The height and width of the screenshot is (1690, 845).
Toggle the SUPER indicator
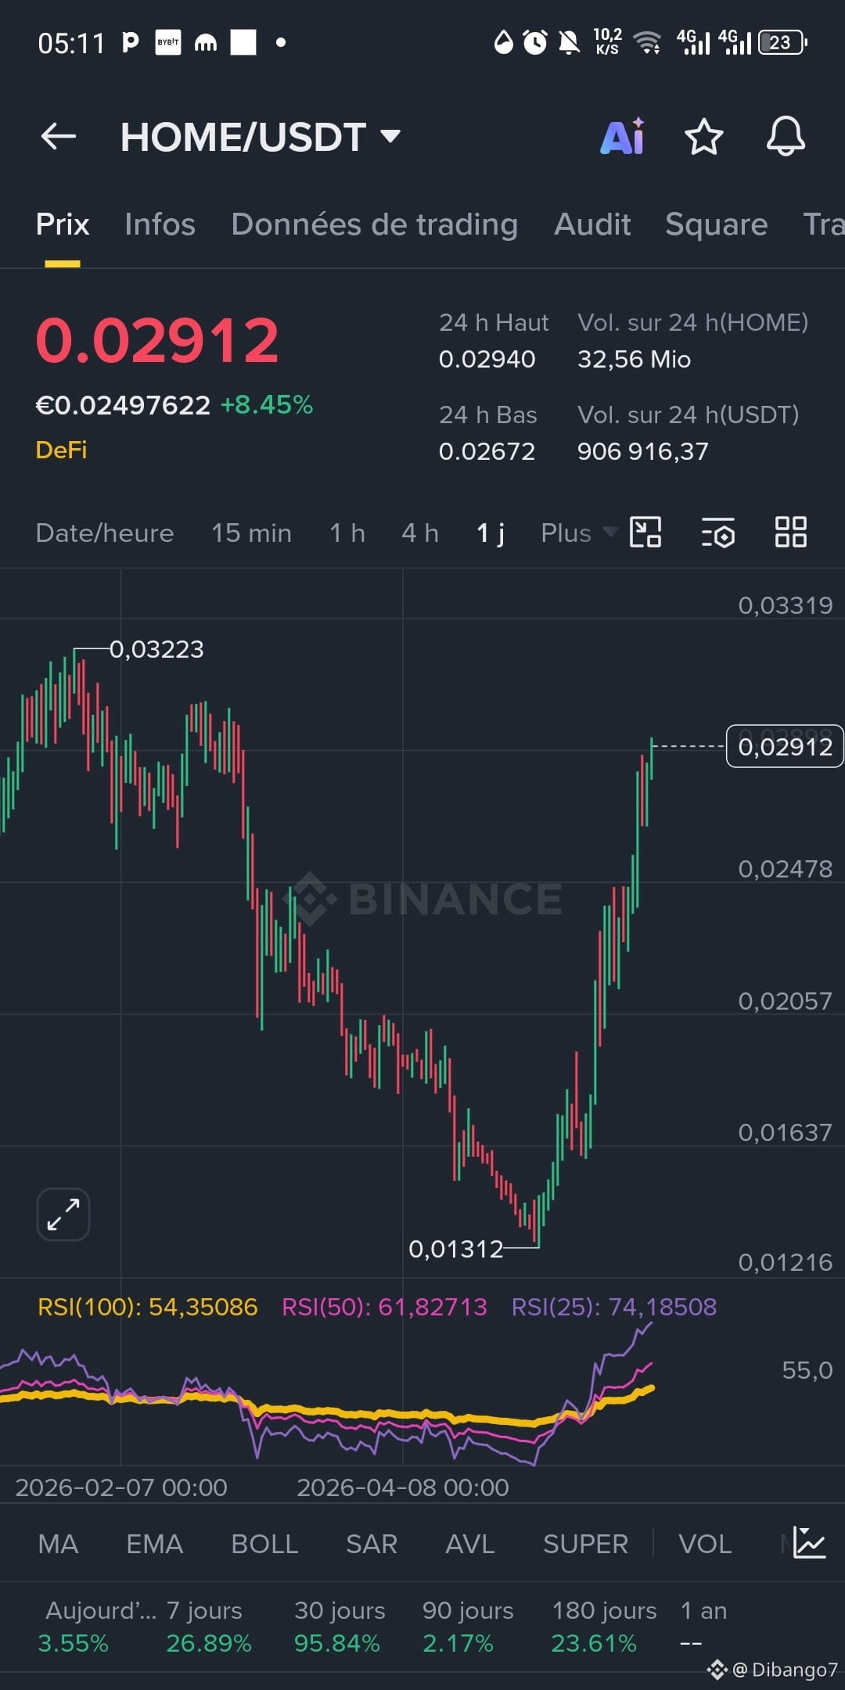(585, 1544)
